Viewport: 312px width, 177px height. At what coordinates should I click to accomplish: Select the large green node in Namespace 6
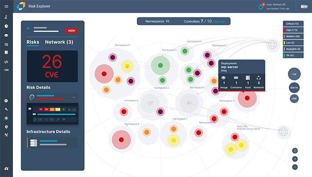(x=160, y=65)
